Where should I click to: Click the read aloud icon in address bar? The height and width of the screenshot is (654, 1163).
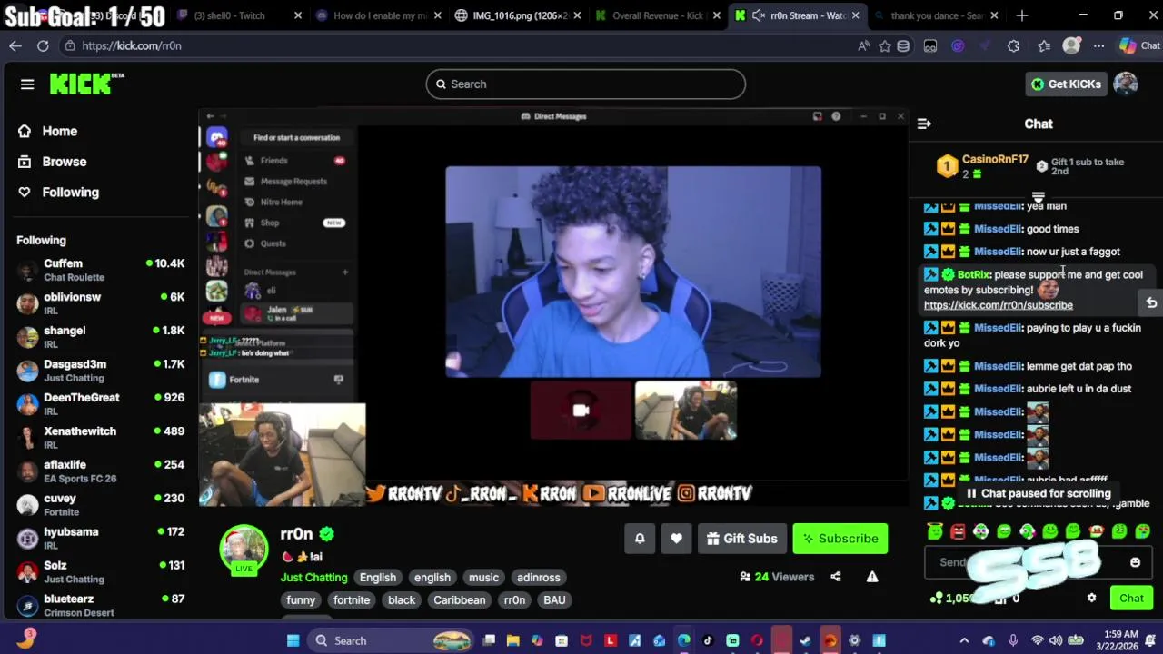(x=863, y=45)
